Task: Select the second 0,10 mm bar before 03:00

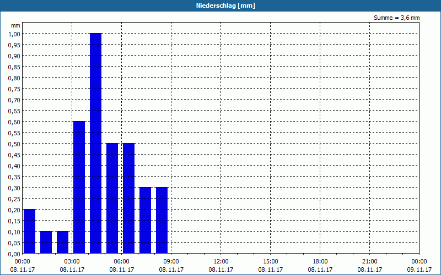Action: pyautogui.click(x=62, y=243)
